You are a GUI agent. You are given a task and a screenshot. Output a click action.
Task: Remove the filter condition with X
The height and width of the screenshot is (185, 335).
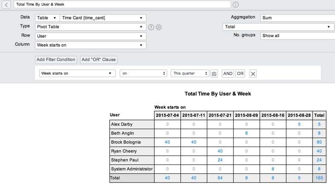click(253, 74)
